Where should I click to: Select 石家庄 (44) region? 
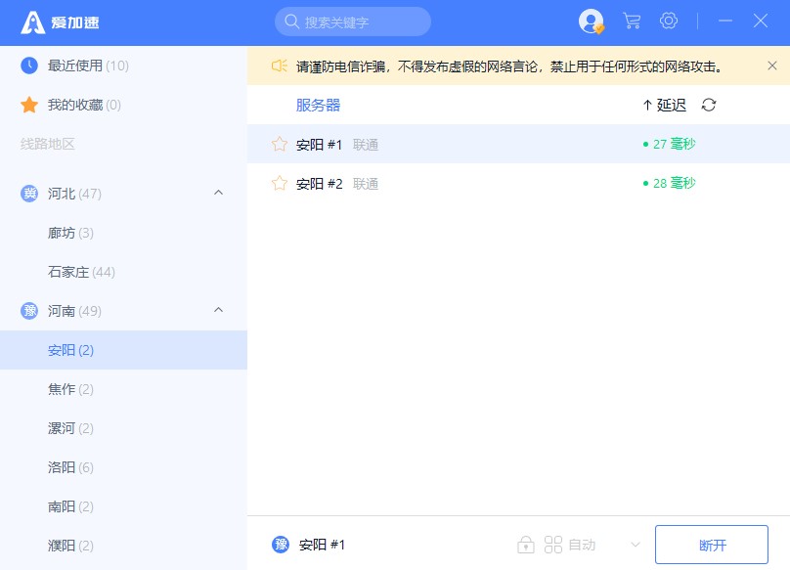[x=123, y=272]
